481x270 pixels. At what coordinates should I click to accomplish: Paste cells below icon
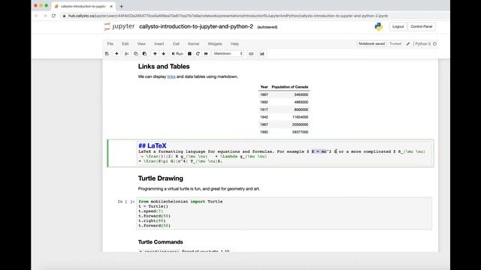tap(144, 54)
